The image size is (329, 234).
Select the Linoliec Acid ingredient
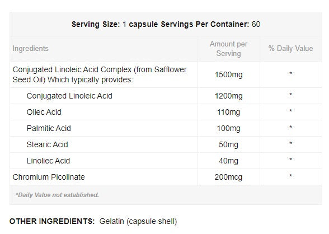[48, 161]
